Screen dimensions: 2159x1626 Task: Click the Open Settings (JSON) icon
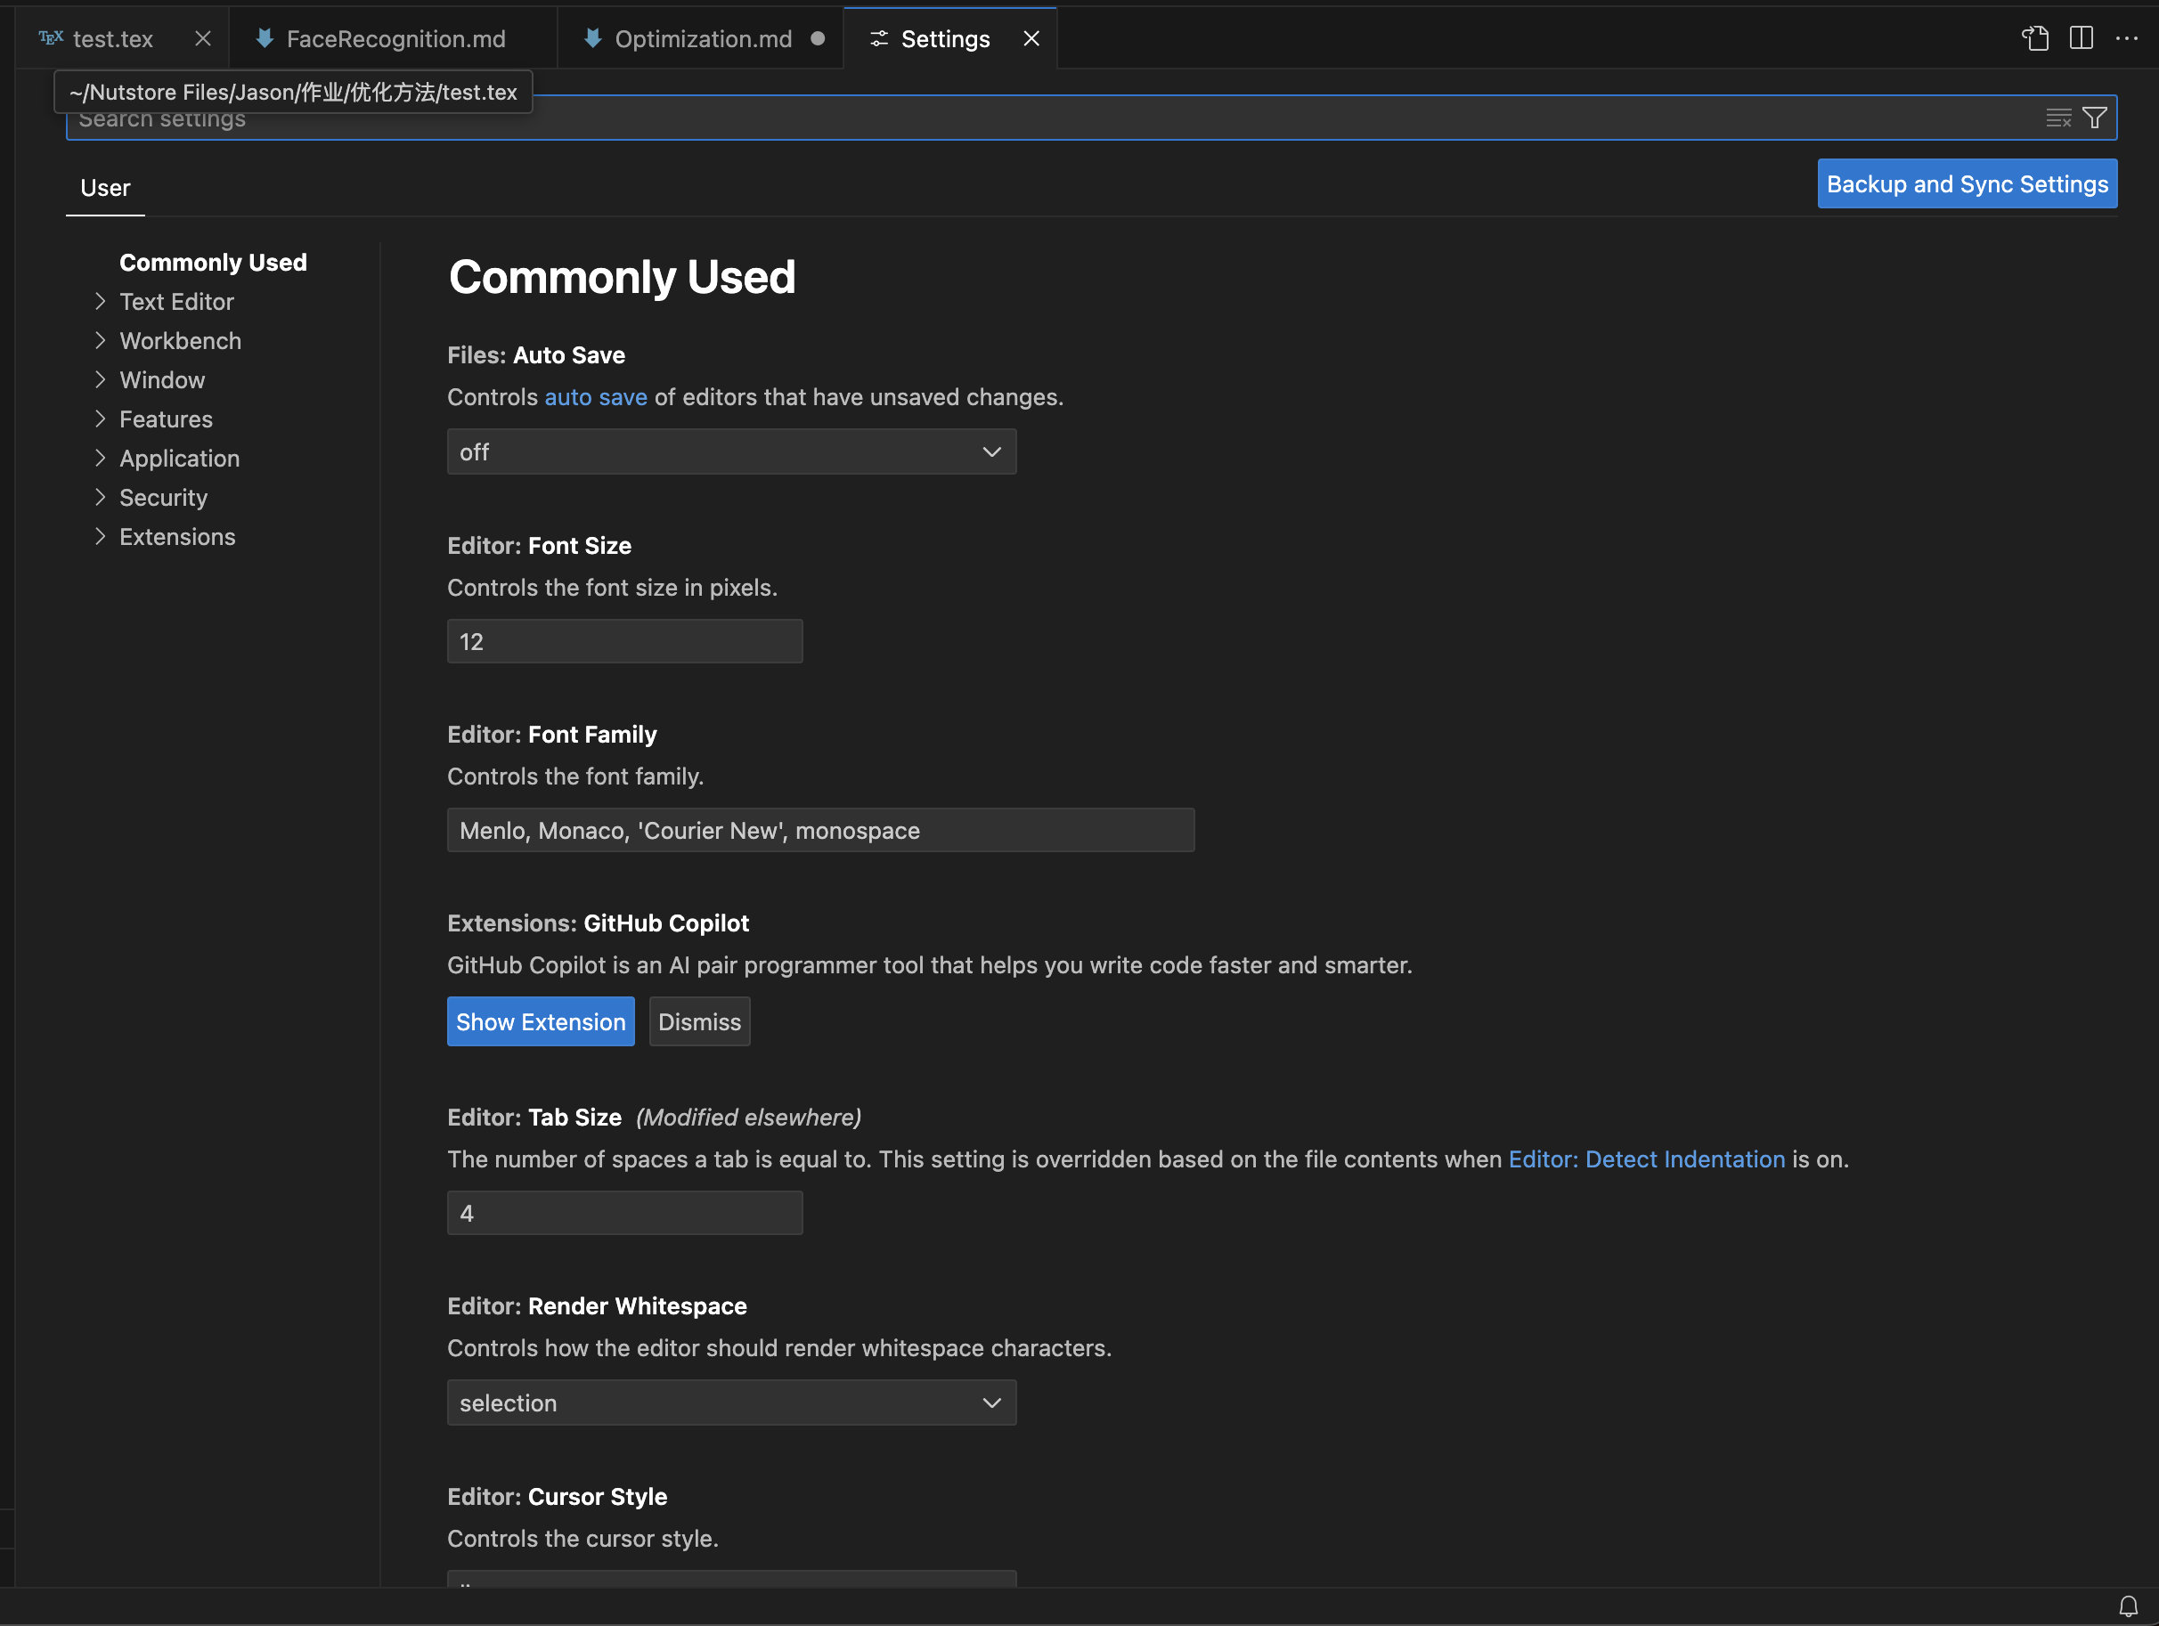tap(2035, 38)
